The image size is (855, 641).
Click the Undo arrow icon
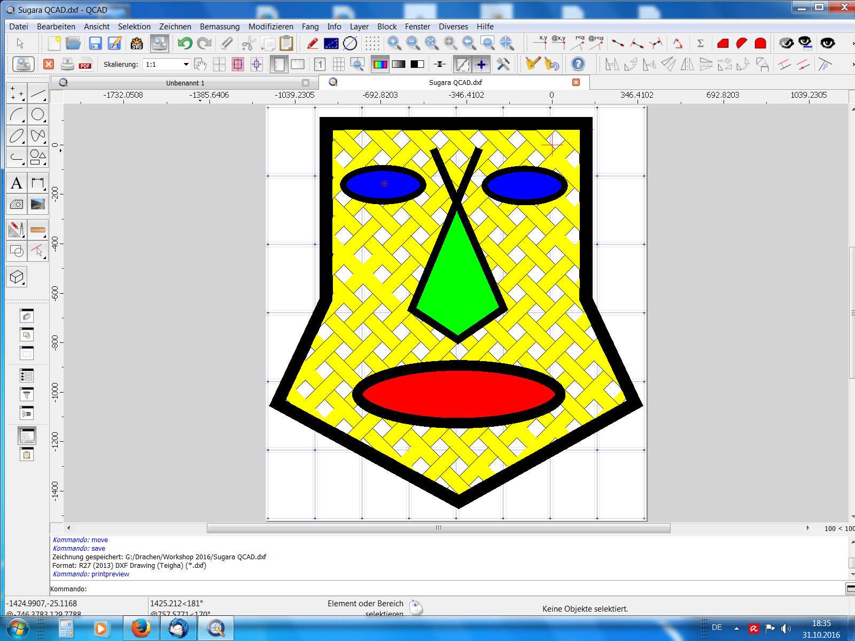click(185, 44)
